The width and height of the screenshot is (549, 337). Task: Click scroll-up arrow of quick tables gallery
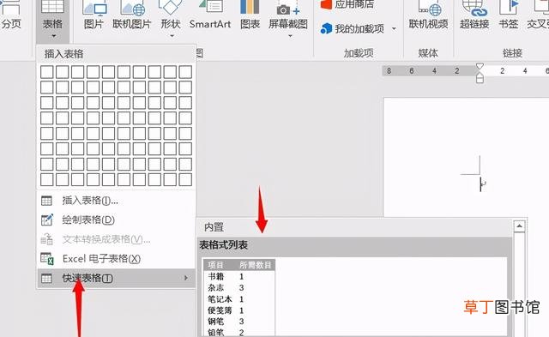coord(519,226)
